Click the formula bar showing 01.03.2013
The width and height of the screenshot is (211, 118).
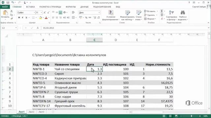pos(125,28)
